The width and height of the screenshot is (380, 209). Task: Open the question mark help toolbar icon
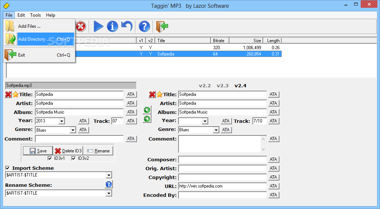coord(144,26)
